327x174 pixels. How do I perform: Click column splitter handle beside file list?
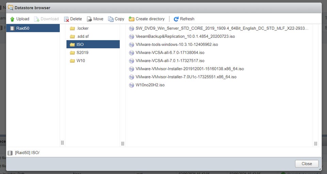click(x=315, y=144)
